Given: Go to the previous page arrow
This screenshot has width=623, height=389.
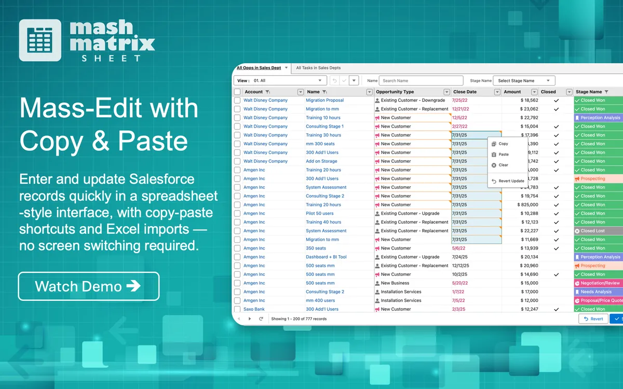Looking at the screenshot, I should pos(238,318).
